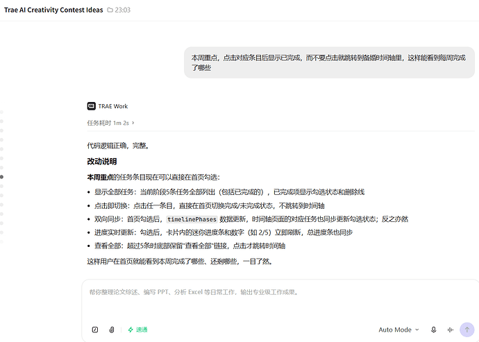Image resolution: width=479 pixels, height=342 pixels.
Task: Click the slash command icon in input box
Action: click(x=95, y=330)
